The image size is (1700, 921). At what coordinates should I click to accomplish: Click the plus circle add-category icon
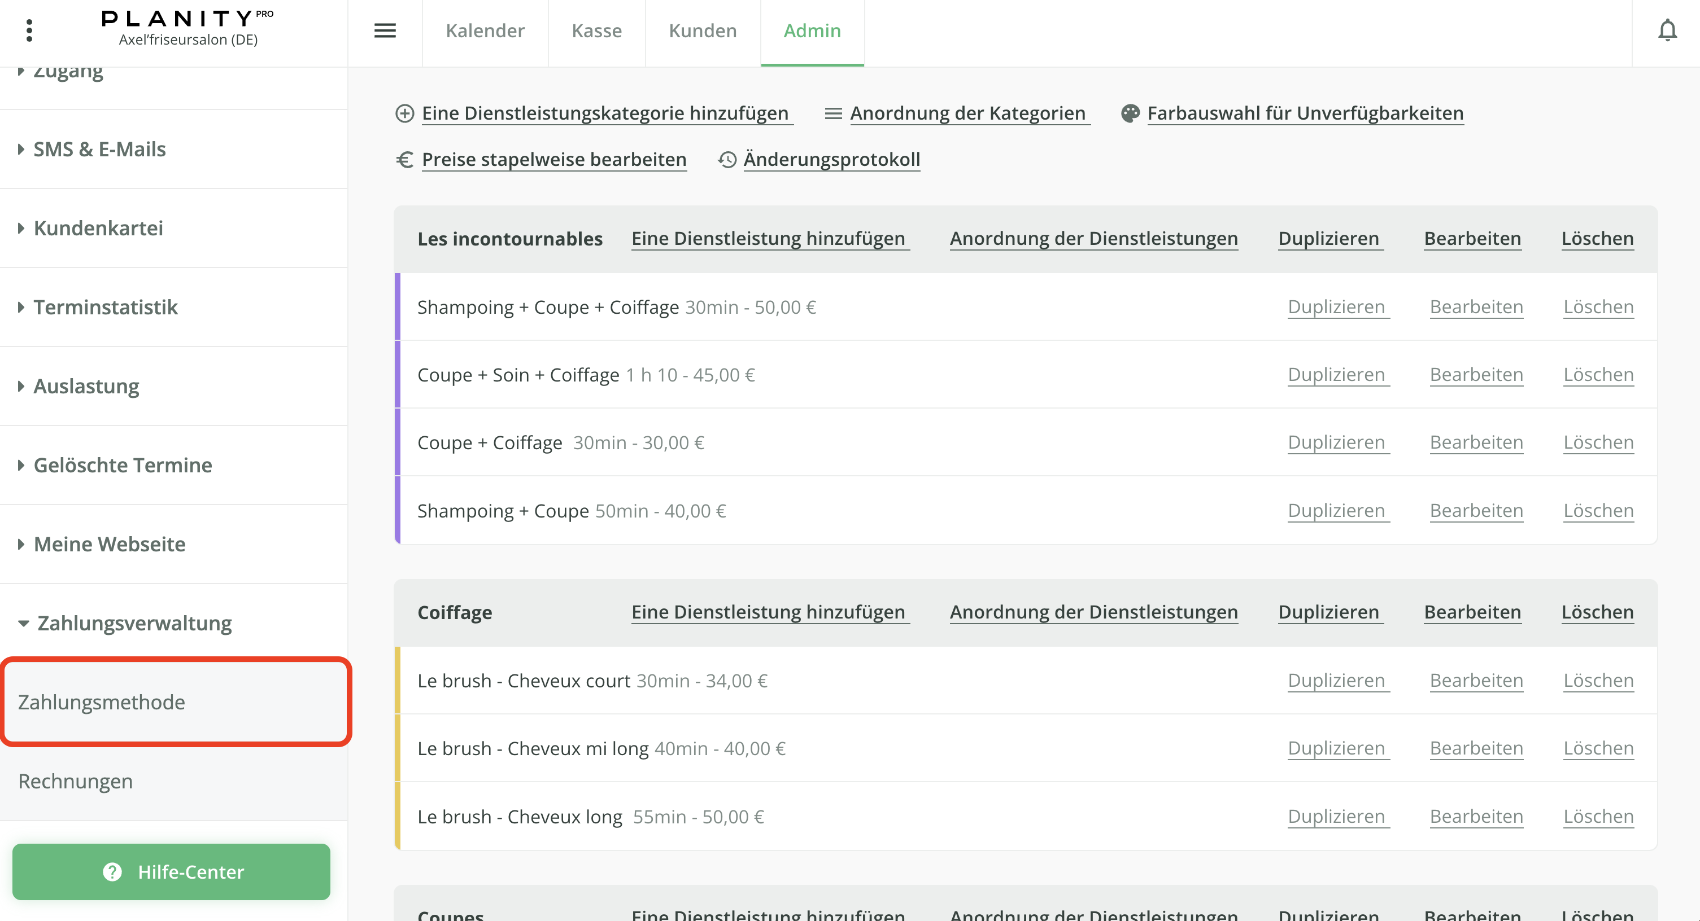click(404, 113)
